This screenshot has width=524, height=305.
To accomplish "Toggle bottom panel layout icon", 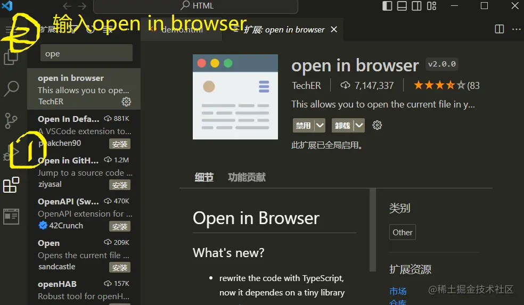I will click(x=402, y=6).
